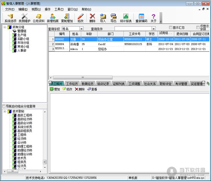Click tab strip right scroll arrow

click(x=204, y=82)
